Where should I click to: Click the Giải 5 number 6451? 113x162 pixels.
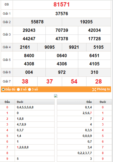pyautogui.click(x=94, y=56)
